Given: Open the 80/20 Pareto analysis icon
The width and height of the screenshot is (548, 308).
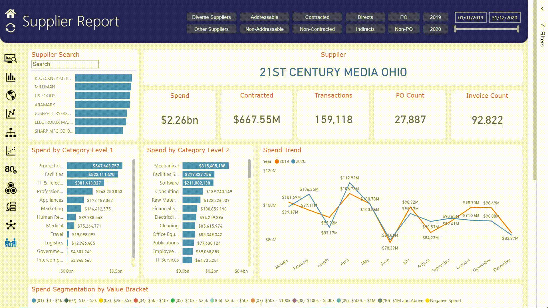Looking at the screenshot, I should 11,169.
